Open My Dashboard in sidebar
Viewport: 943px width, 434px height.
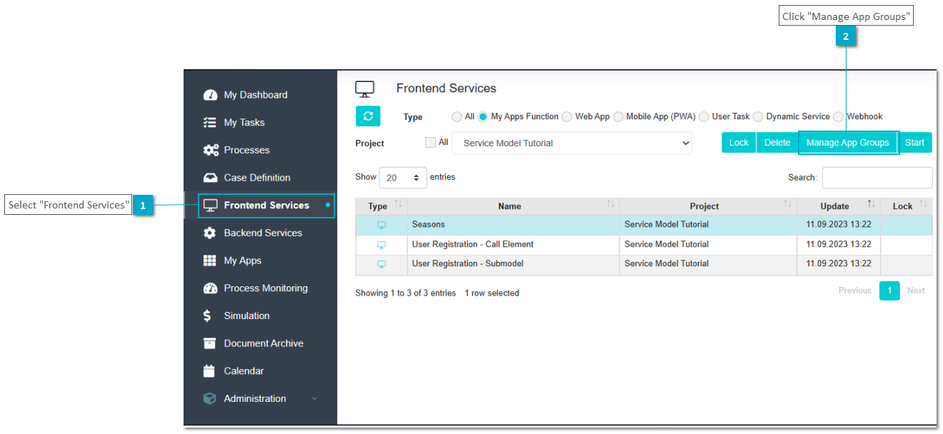click(256, 95)
